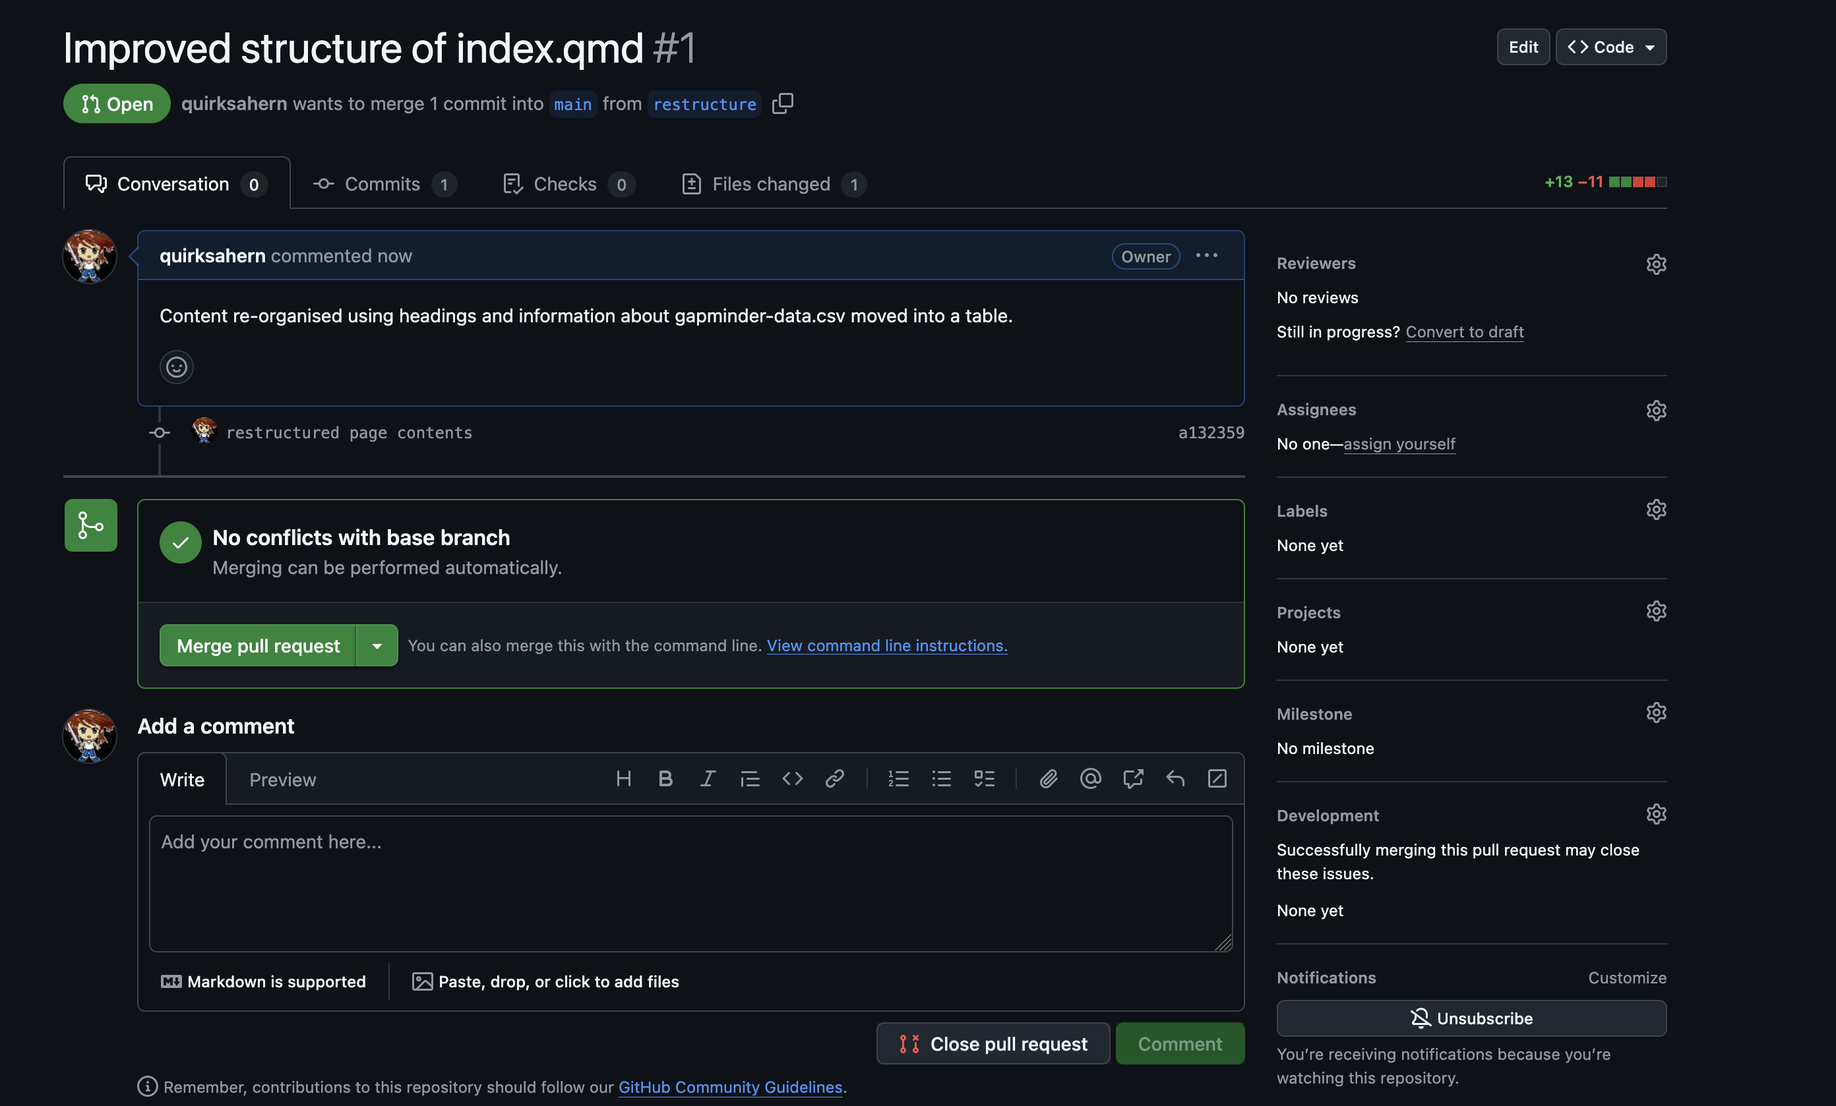This screenshot has height=1106, width=1836.
Task: Insert heading formatting in comment
Action: [624, 779]
